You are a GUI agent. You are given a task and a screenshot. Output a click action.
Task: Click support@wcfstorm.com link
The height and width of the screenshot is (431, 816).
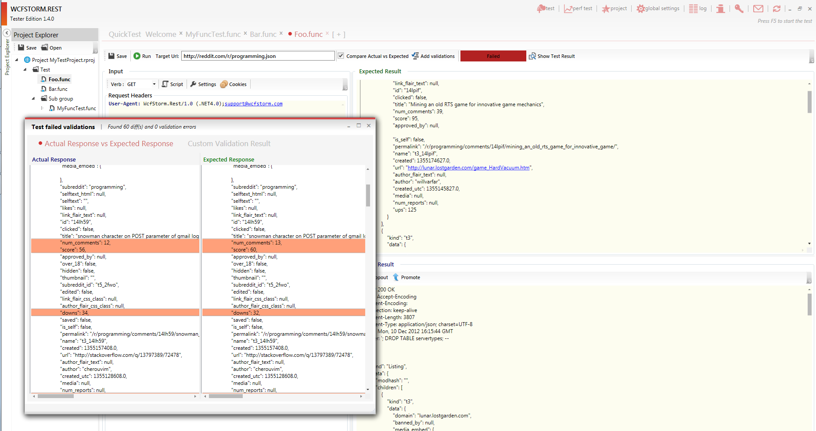(253, 104)
